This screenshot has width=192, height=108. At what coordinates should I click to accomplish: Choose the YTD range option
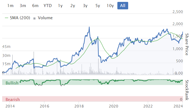(48, 6)
